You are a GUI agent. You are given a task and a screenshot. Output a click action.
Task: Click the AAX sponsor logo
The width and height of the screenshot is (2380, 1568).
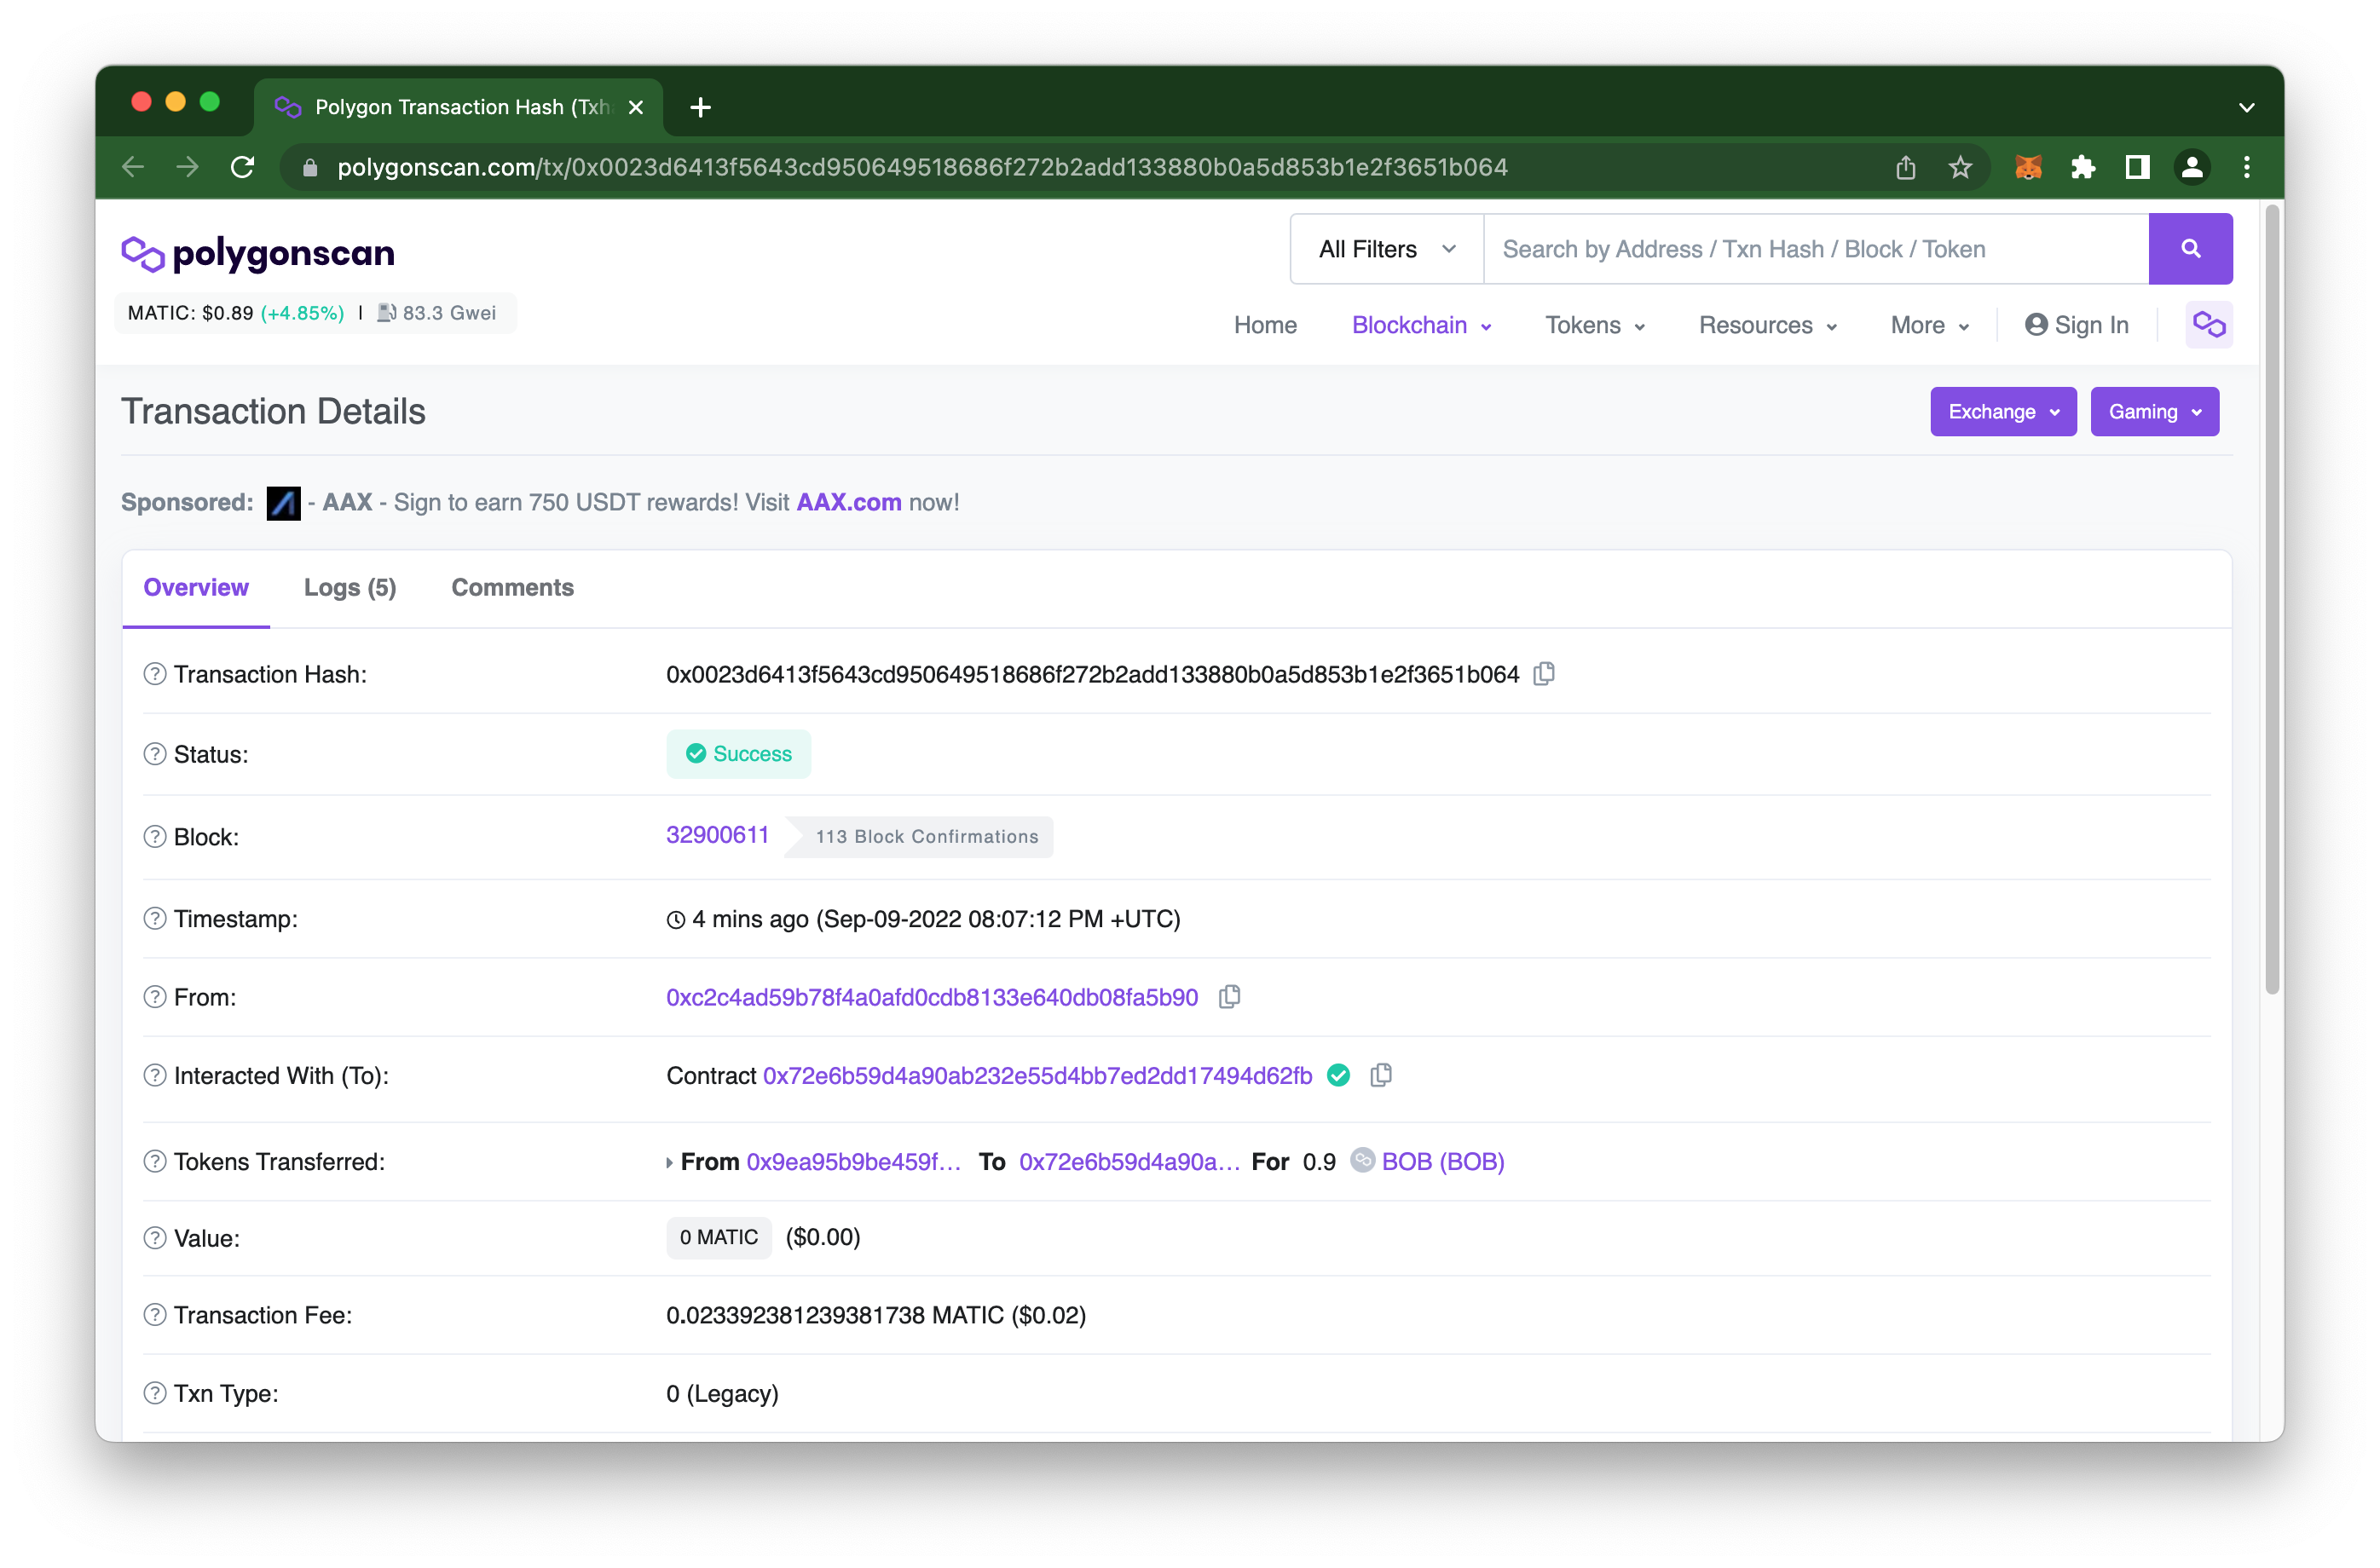(284, 502)
